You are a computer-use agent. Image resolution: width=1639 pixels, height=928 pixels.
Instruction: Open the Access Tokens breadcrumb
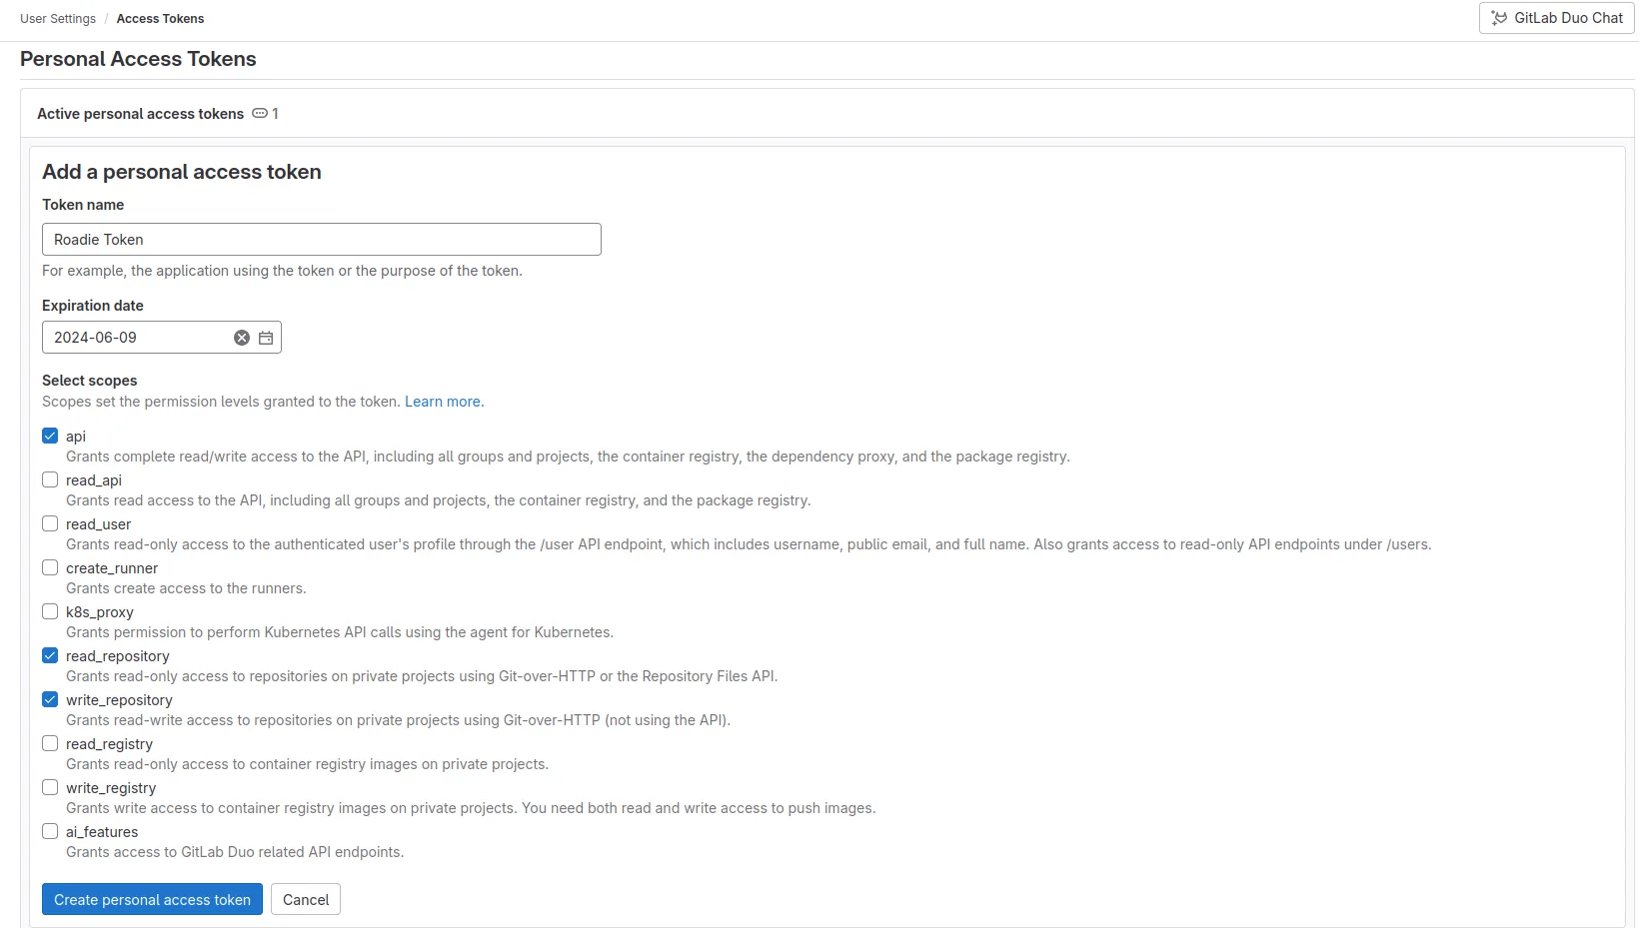160,18
